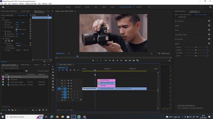Collapse the Motion effect group

(x=2, y=20)
